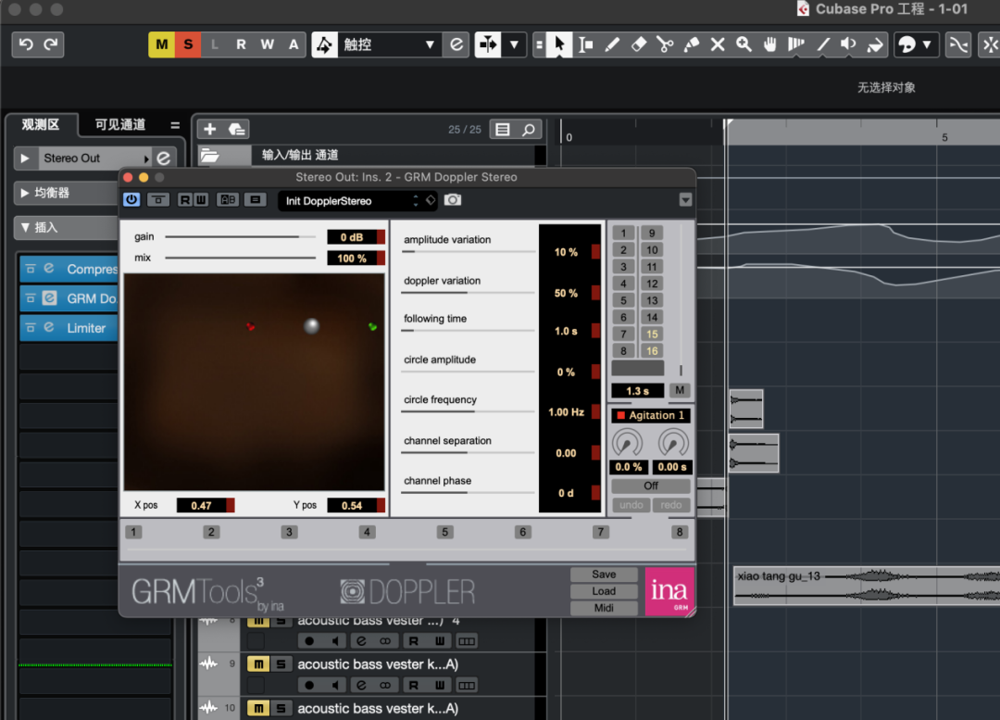Select the Split scissors tool
This screenshot has height=720, width=1000.
click(x=665, y=44)
